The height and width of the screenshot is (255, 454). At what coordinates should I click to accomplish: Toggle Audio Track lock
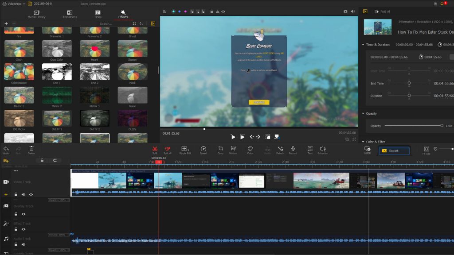[x=16, y=244]
